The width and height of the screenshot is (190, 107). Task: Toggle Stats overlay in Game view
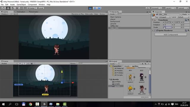(96, 14)
